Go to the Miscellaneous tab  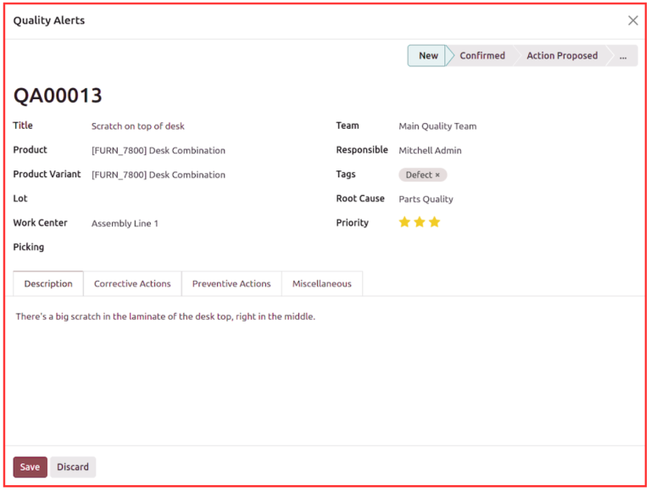(x=321, y=284)
